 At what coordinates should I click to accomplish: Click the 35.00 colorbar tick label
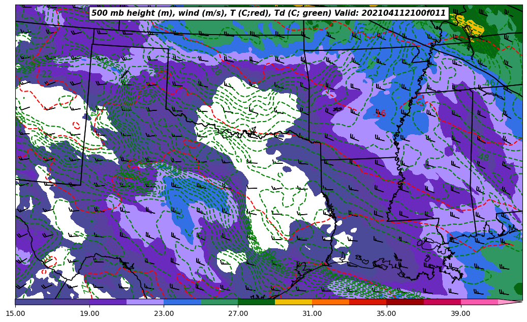[386, 314]
